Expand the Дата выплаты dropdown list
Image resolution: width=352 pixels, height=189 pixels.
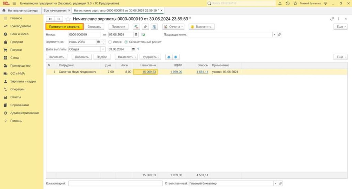pos(103,49)
